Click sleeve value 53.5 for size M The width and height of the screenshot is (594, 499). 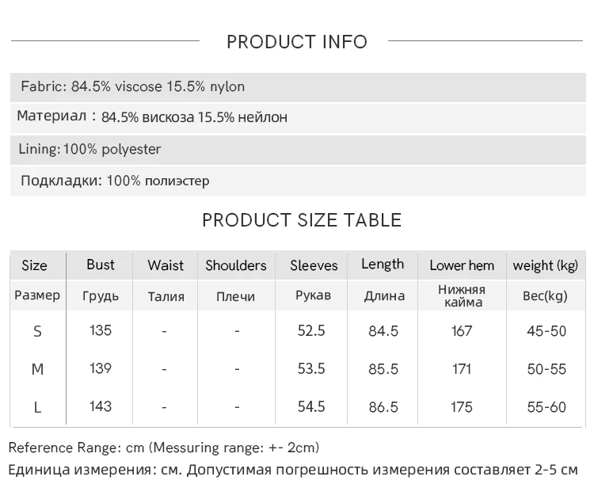pyautogui.click(x=311, y=368)
